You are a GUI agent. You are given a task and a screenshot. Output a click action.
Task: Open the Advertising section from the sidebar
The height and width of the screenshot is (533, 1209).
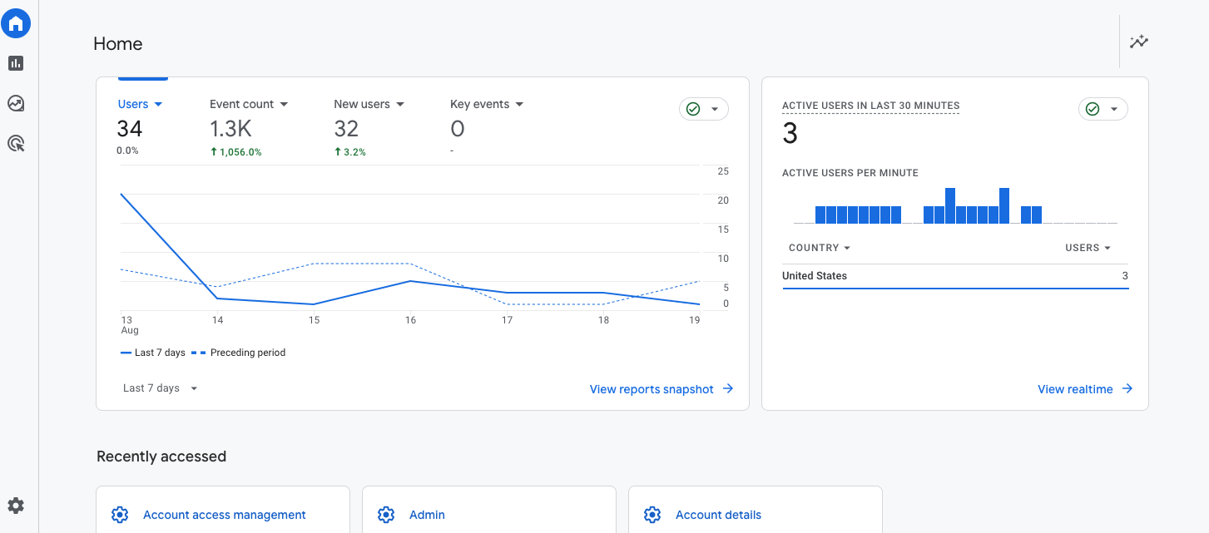coord(16,143)
